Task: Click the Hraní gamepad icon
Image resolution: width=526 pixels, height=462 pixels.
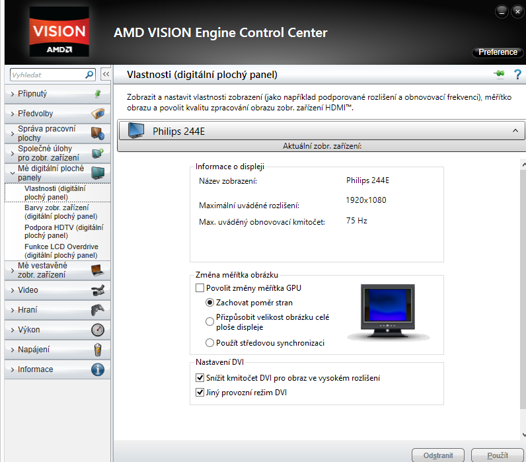Action: [x=98, y=310]
